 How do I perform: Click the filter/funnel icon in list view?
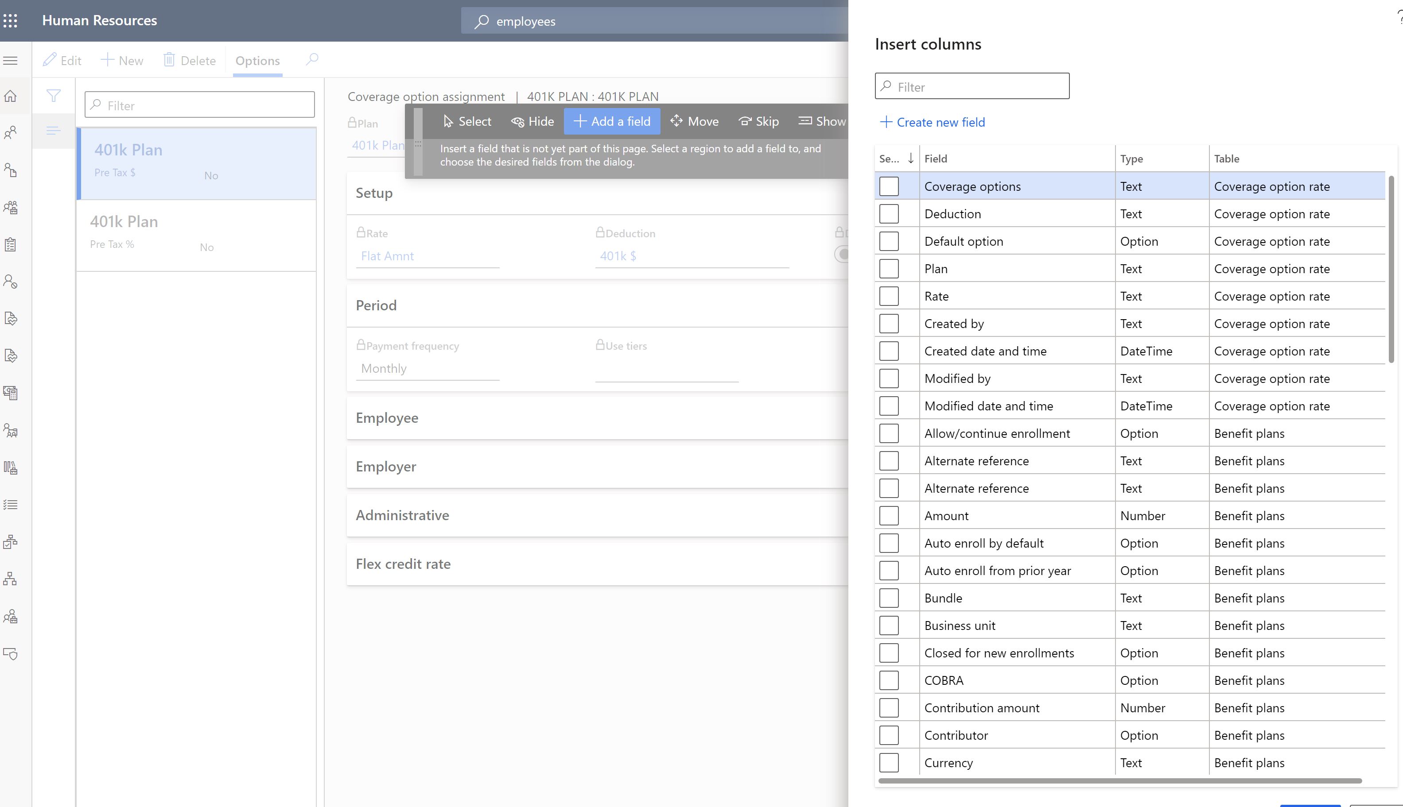[x=54, y=95]
